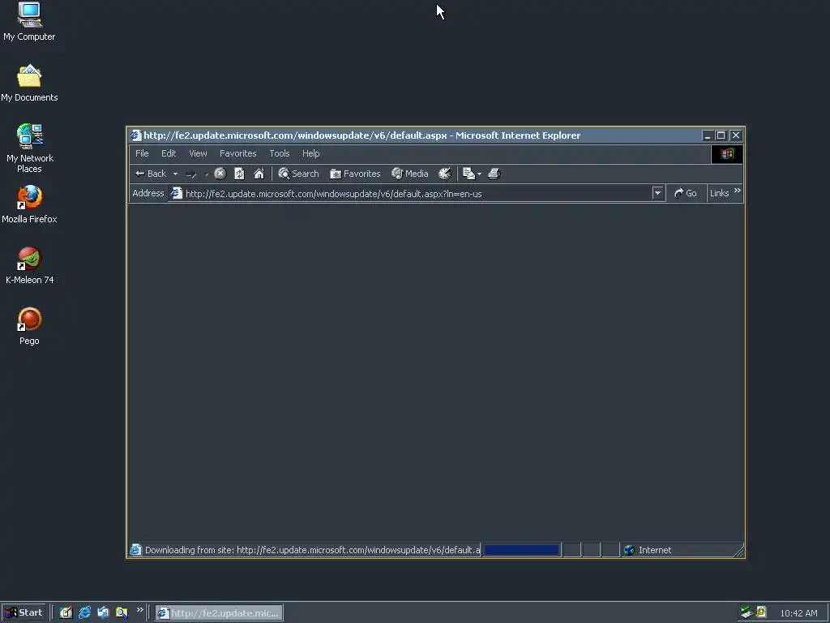This screenshot has width=830, height=623.
Task: Expand the Address bar URL dropdown
Action: pos(657,193)
